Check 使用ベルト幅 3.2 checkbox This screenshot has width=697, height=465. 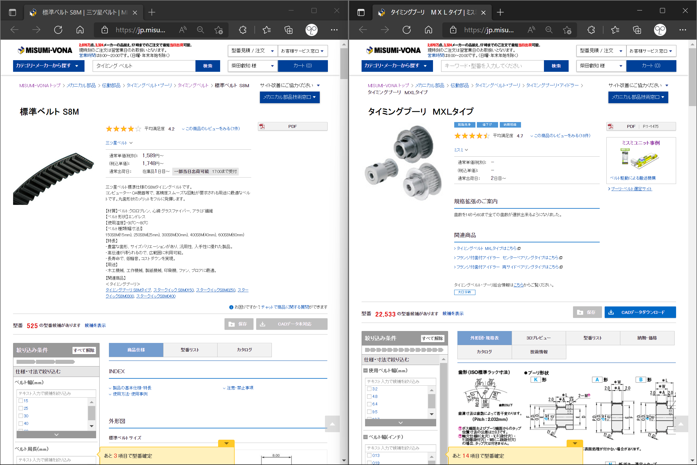pyautogui.click(x=369, y=389)
